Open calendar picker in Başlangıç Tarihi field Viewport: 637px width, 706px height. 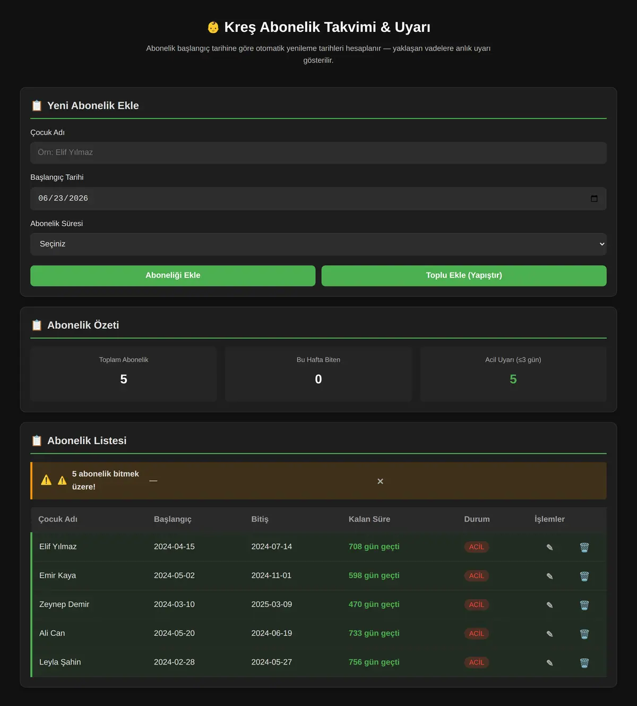[594, 198]
